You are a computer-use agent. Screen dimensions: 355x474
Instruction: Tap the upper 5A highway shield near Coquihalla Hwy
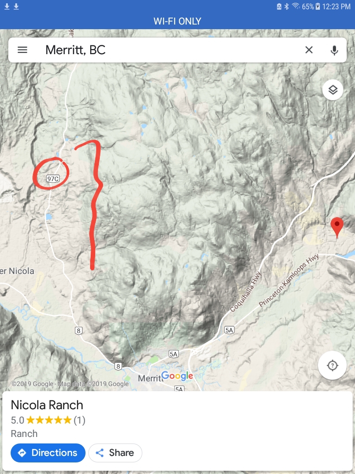point(229,330)
